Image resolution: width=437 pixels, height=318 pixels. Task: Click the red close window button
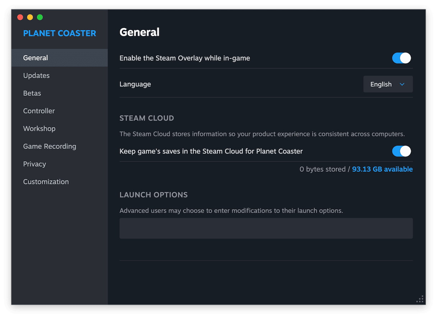click(20, 17)
